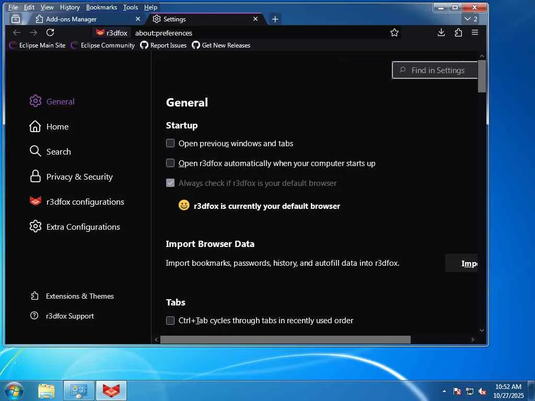Reload the current page
Image resolution: width=535 pixels, height=401 pixels.
(x=50, y=33)
